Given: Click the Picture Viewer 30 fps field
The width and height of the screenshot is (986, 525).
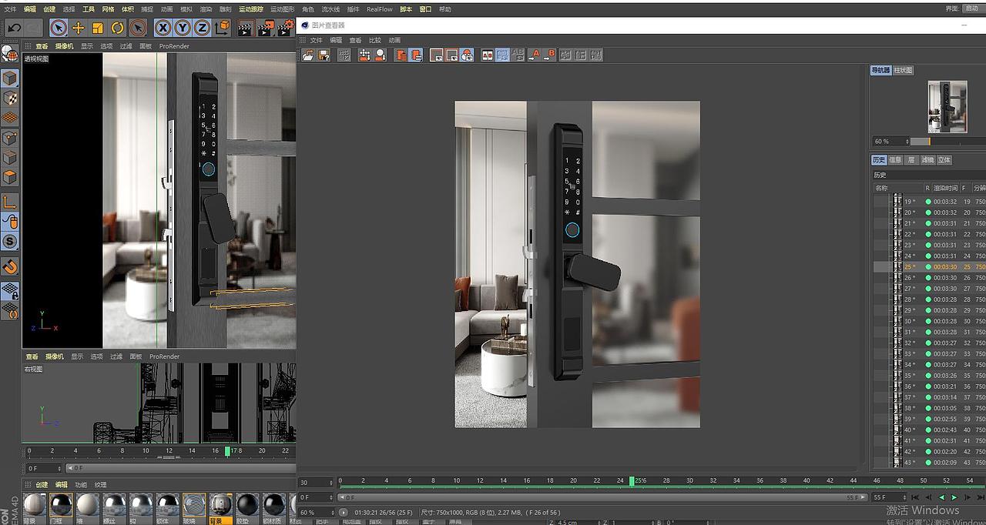Looking at the screenshot, I should (x=317, y=483).
